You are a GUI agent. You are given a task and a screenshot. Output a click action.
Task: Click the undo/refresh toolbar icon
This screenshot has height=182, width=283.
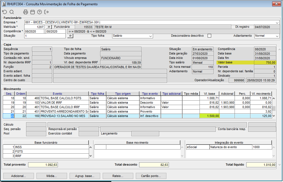[x=4, y=12]
